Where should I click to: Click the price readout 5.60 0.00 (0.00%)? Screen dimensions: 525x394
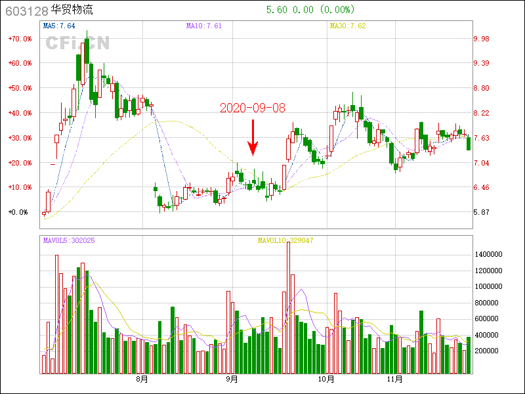(310, 10)
